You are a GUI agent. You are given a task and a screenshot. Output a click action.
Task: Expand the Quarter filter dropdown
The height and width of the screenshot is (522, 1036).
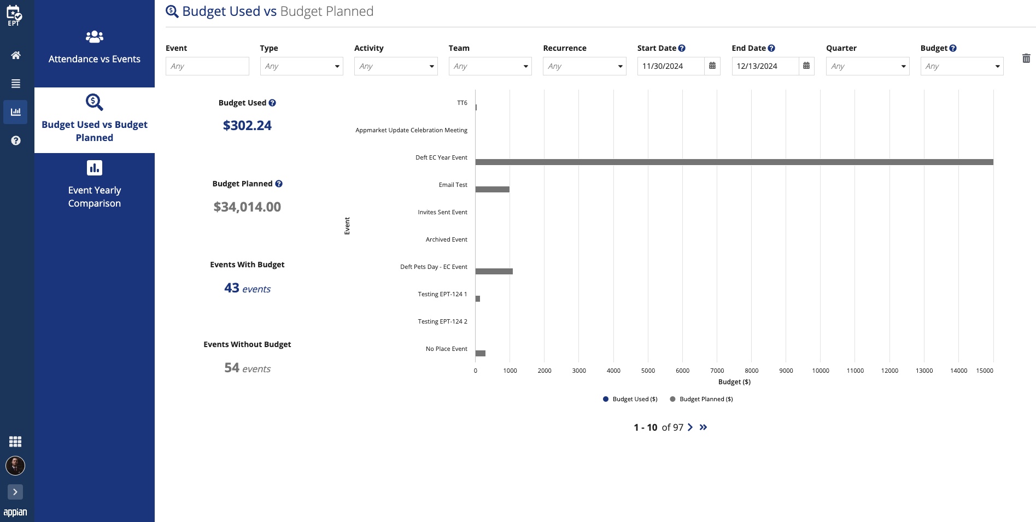[x=868, y=66]
